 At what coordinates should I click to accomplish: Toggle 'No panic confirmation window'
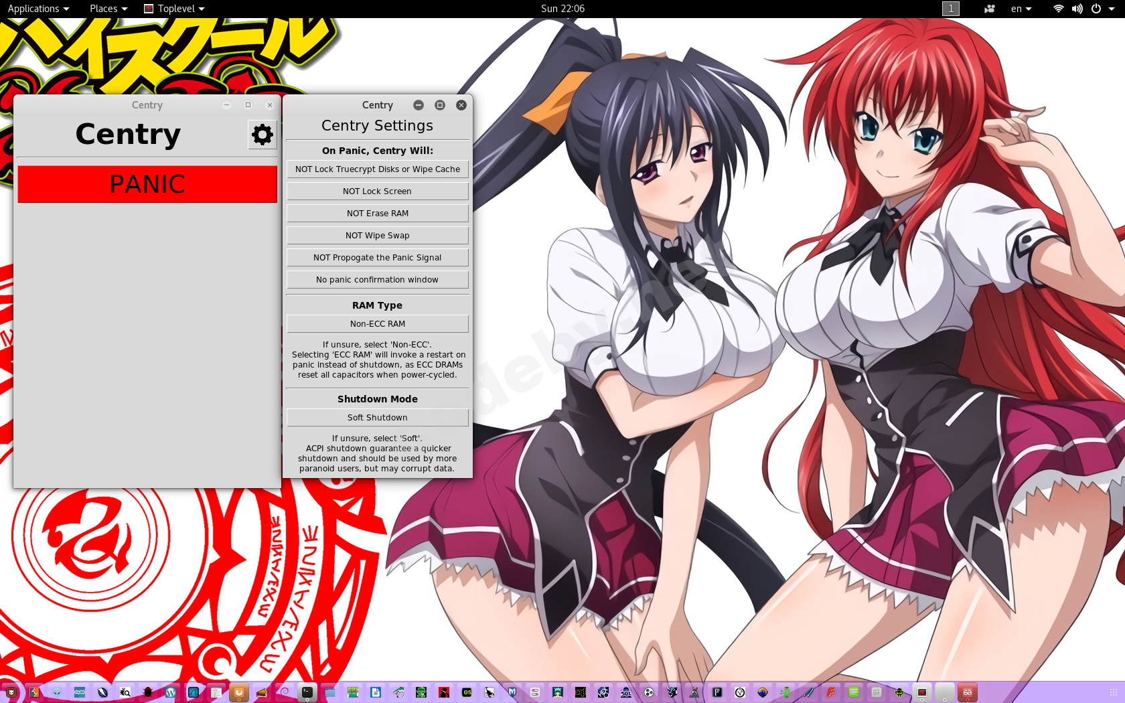click(x=377, y=279)
